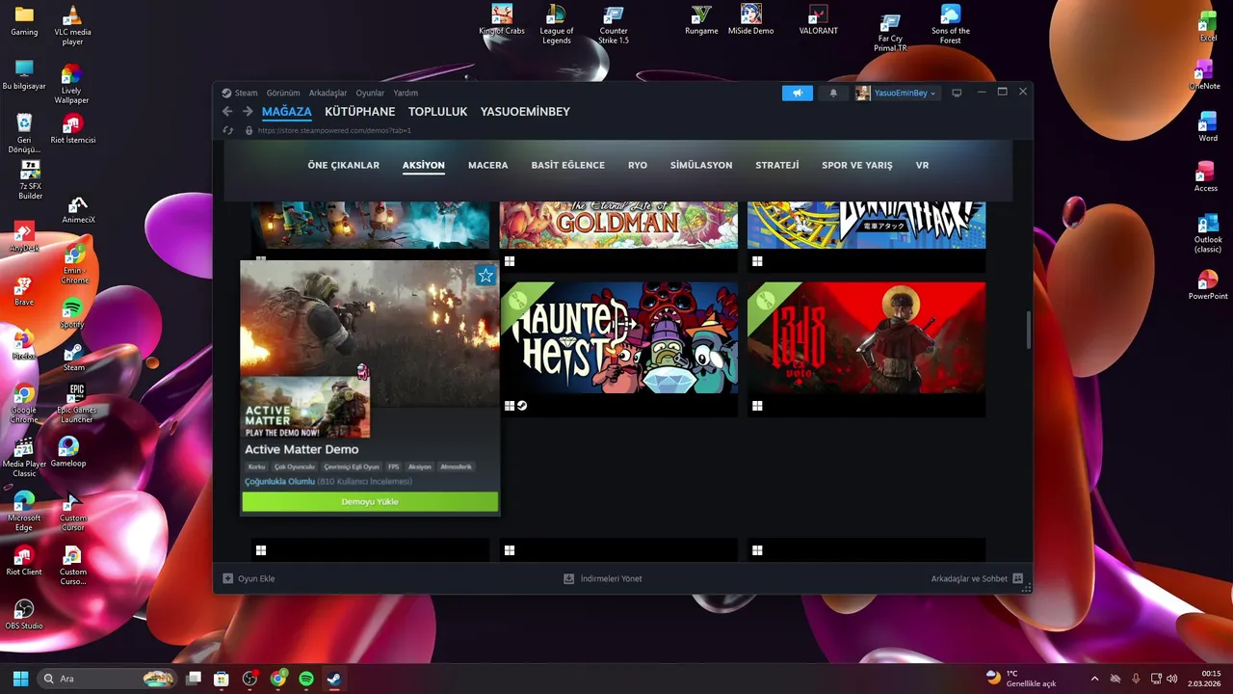Open OBS Studio desktop shortcut
Image resolution: width=1233 pixels, height=694 pixels.
click(24, 614)
